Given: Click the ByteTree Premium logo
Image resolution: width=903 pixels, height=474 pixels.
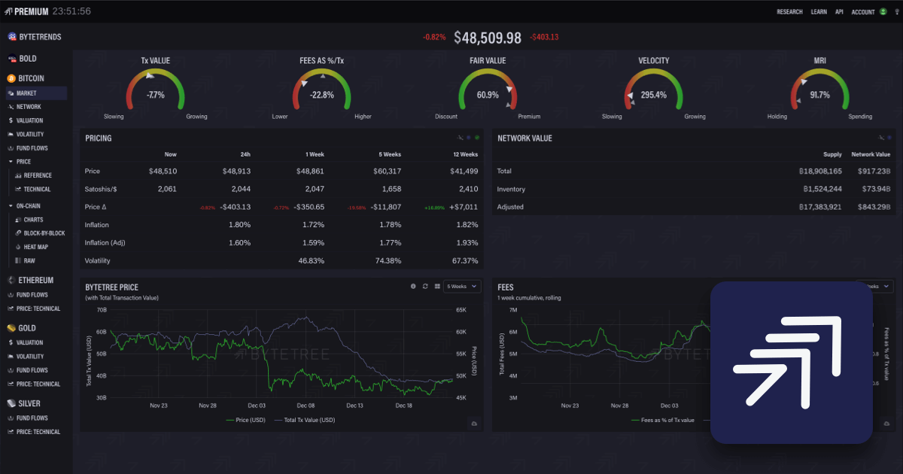Looking at the screenshot, I should tap(26, 11).
